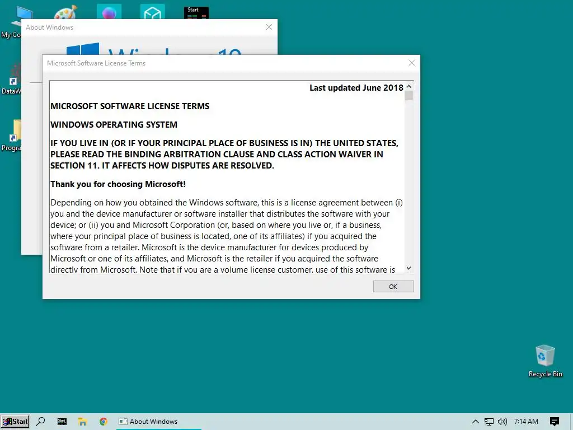Open the volume speaker icon in tray
This screenshot has height=430, width=573.
(x=502, y=422)
